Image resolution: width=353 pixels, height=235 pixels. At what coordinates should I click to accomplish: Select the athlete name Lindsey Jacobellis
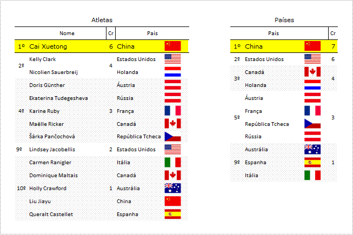click(52, 150)
